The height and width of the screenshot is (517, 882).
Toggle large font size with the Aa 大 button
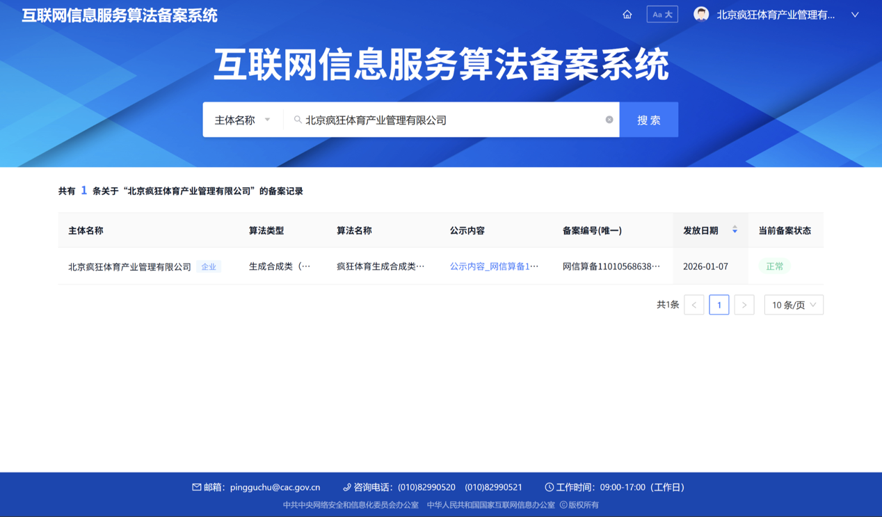pyautogui.click(x=661, y=15)
